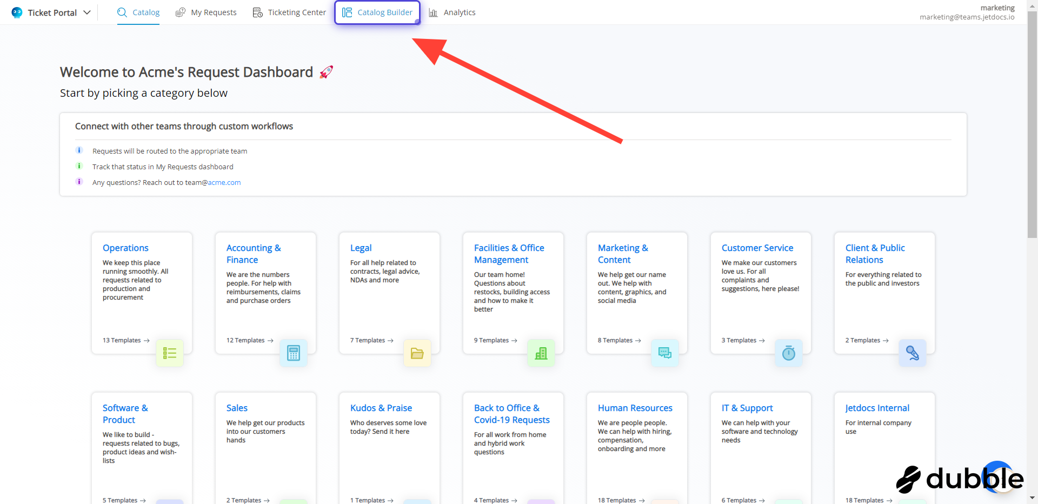Click the Catalog magnifier icon
Viewport: 1038px width, 504px height.
coord(122,12)
